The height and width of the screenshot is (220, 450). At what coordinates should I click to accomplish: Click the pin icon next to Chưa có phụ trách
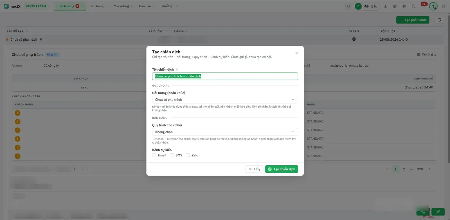tap(41, 40)
